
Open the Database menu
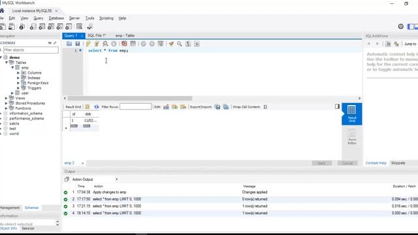[56, 18]
